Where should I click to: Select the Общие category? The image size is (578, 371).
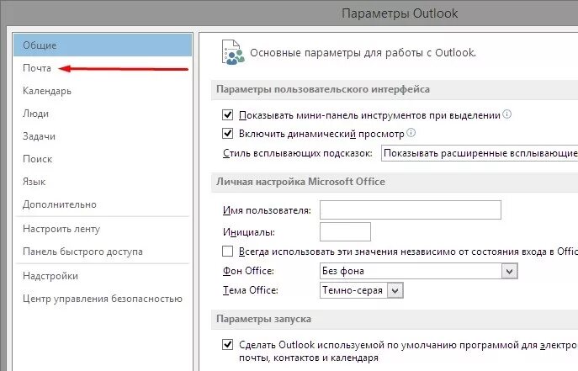tap(103, 45)
